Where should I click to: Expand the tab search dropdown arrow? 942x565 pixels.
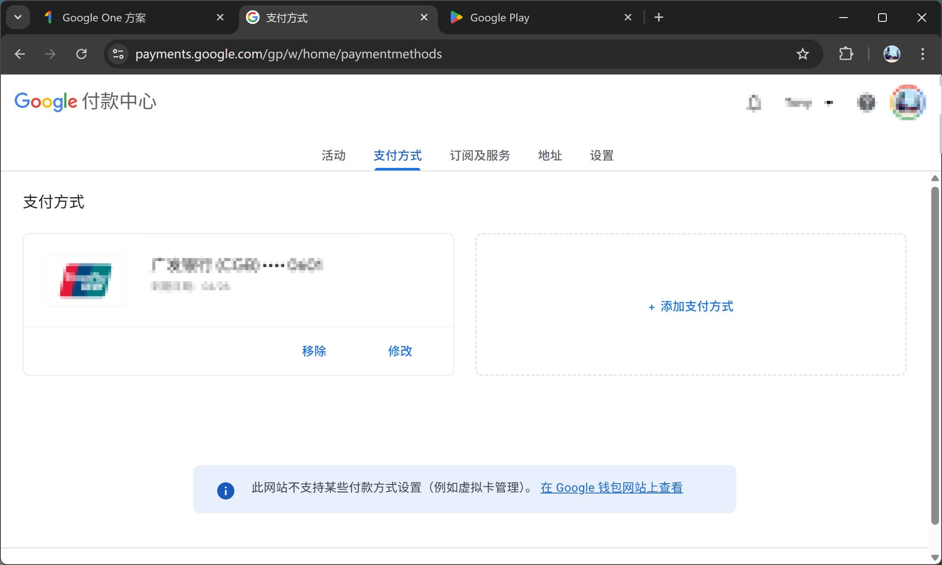tap(18, 18)
